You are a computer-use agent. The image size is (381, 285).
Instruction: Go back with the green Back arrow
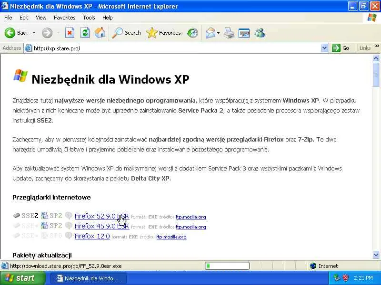(x=10, y=33)
